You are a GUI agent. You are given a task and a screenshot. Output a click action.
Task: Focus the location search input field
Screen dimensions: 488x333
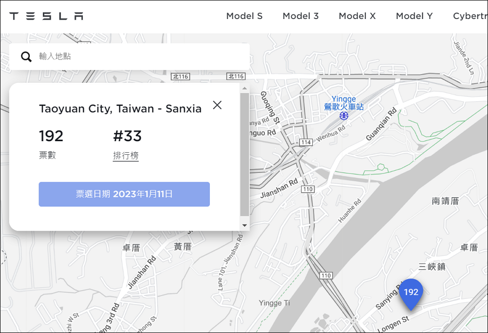pyautogui.click(x=130, y=56)
